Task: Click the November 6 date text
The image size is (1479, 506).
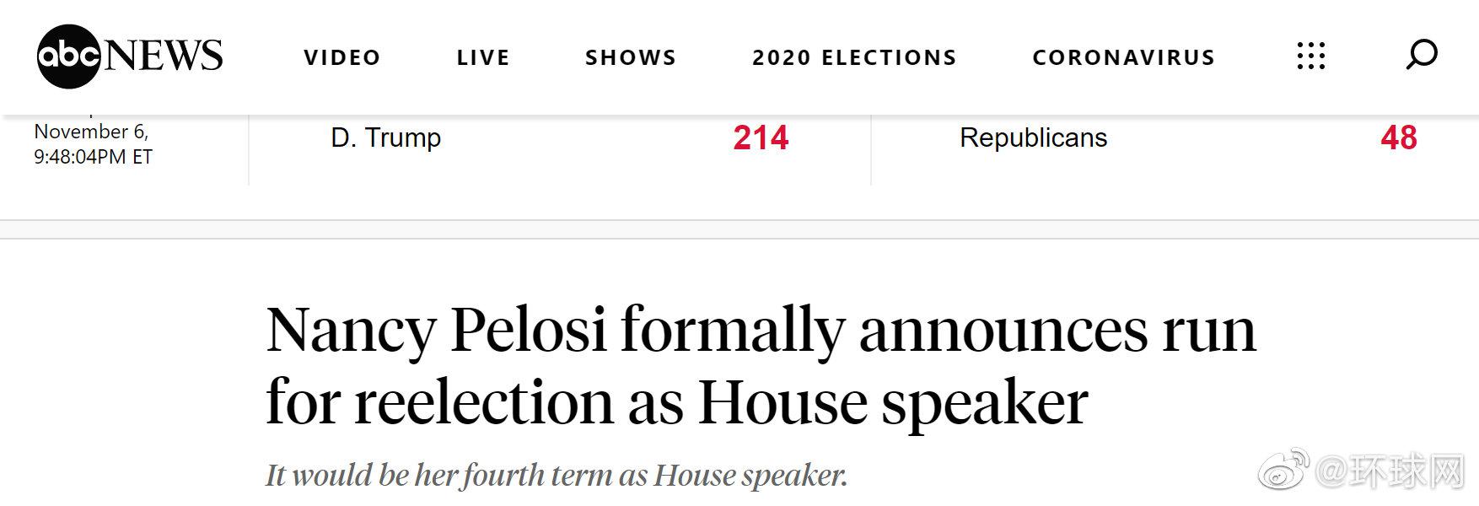Action: tap(91, 132)
